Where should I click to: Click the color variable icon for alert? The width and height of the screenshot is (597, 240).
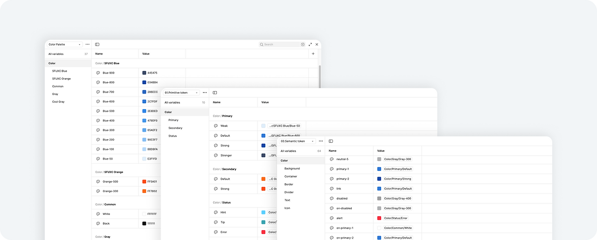332,218
